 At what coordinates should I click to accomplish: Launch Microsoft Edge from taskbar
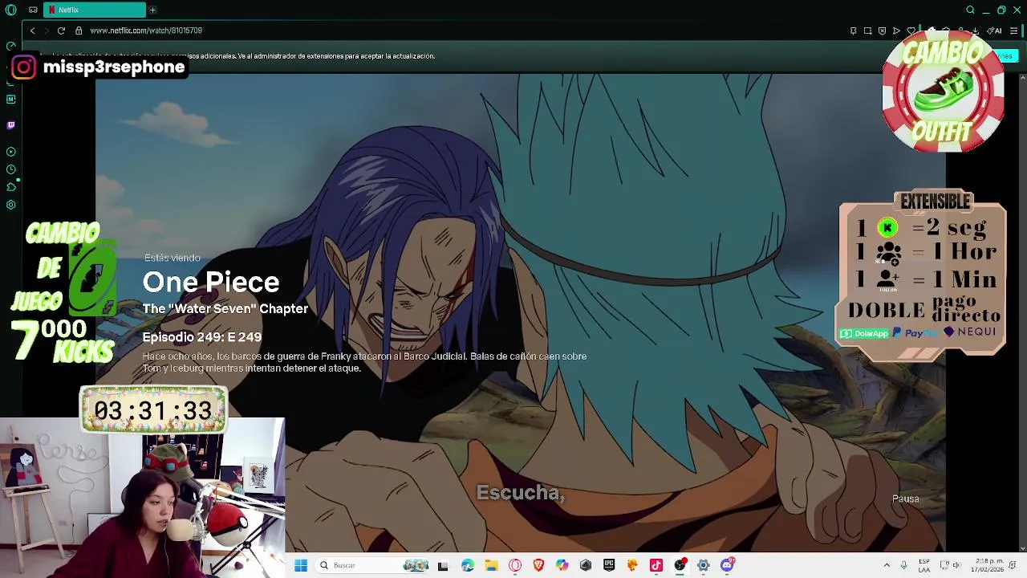(x=468, y=565)
